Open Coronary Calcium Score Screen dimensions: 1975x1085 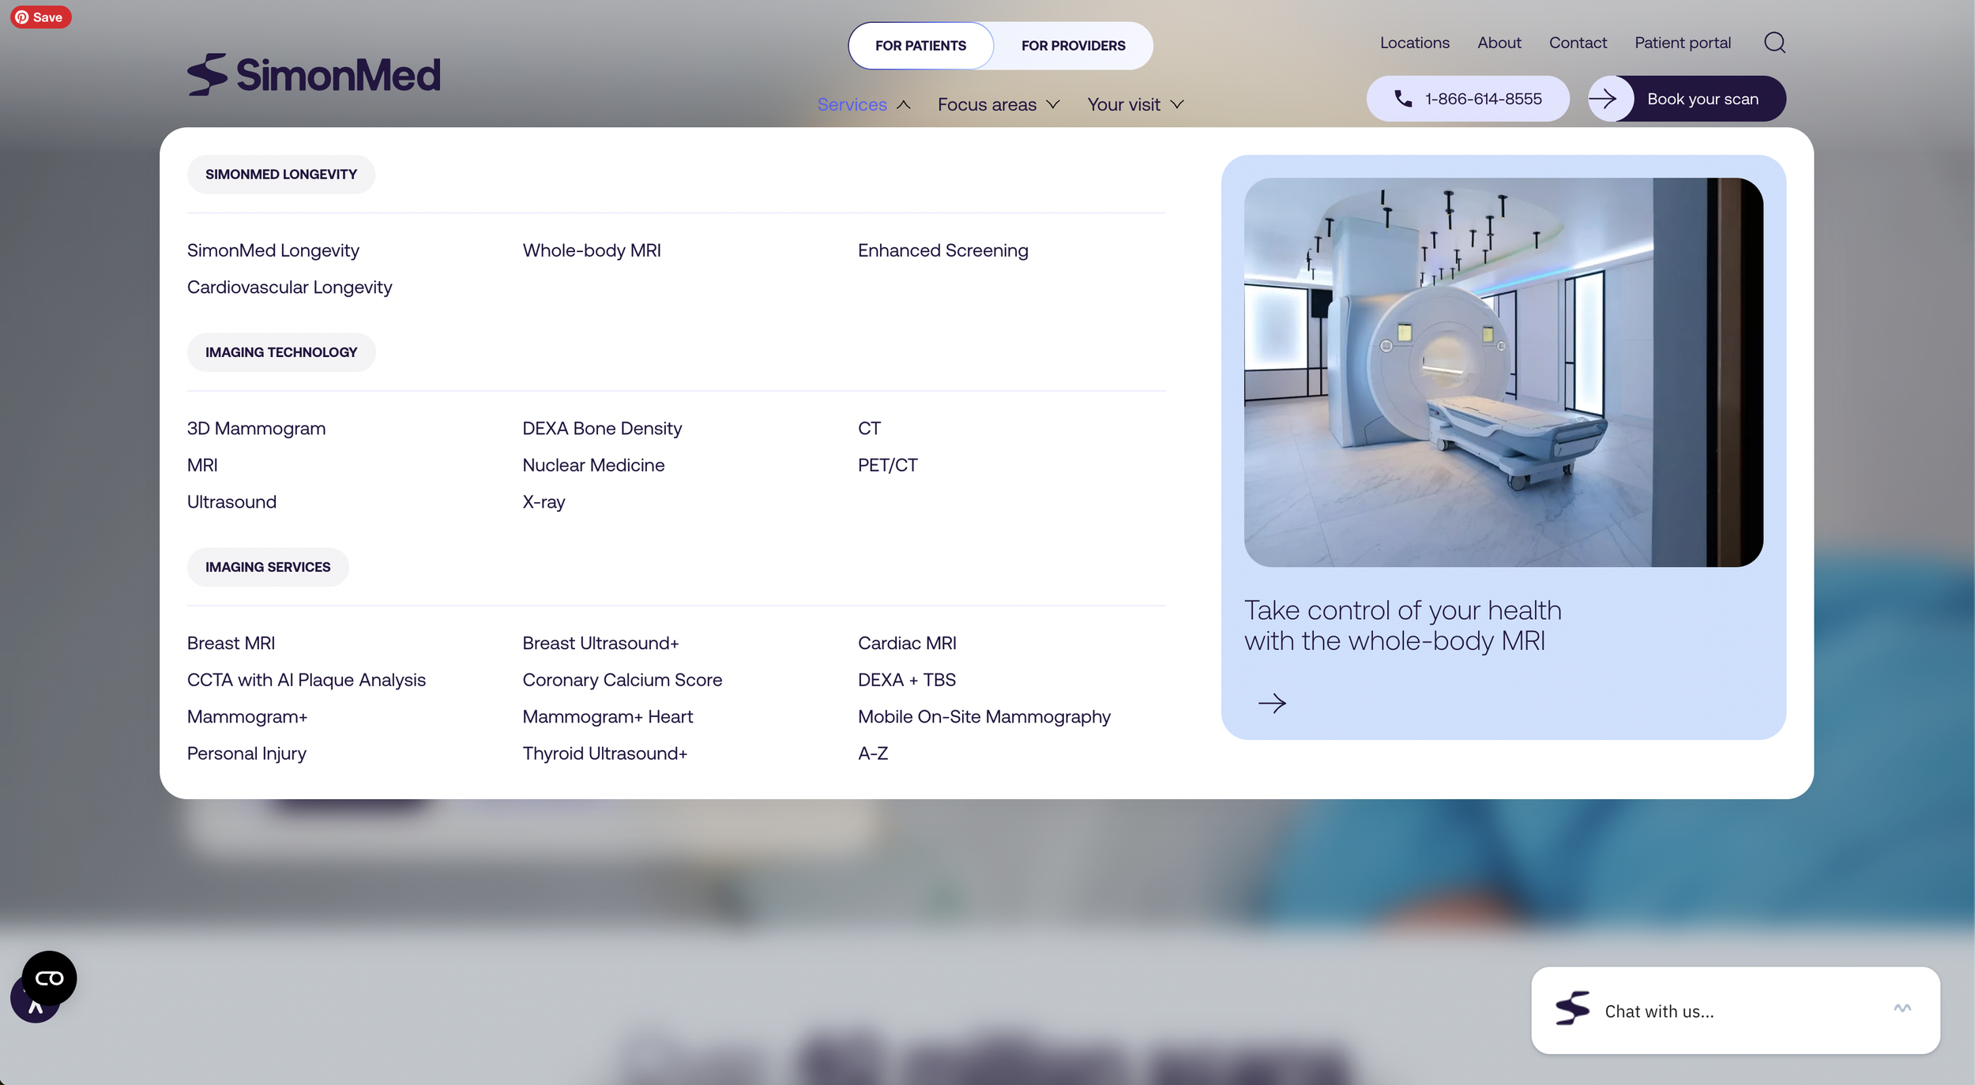pos(622,680)
